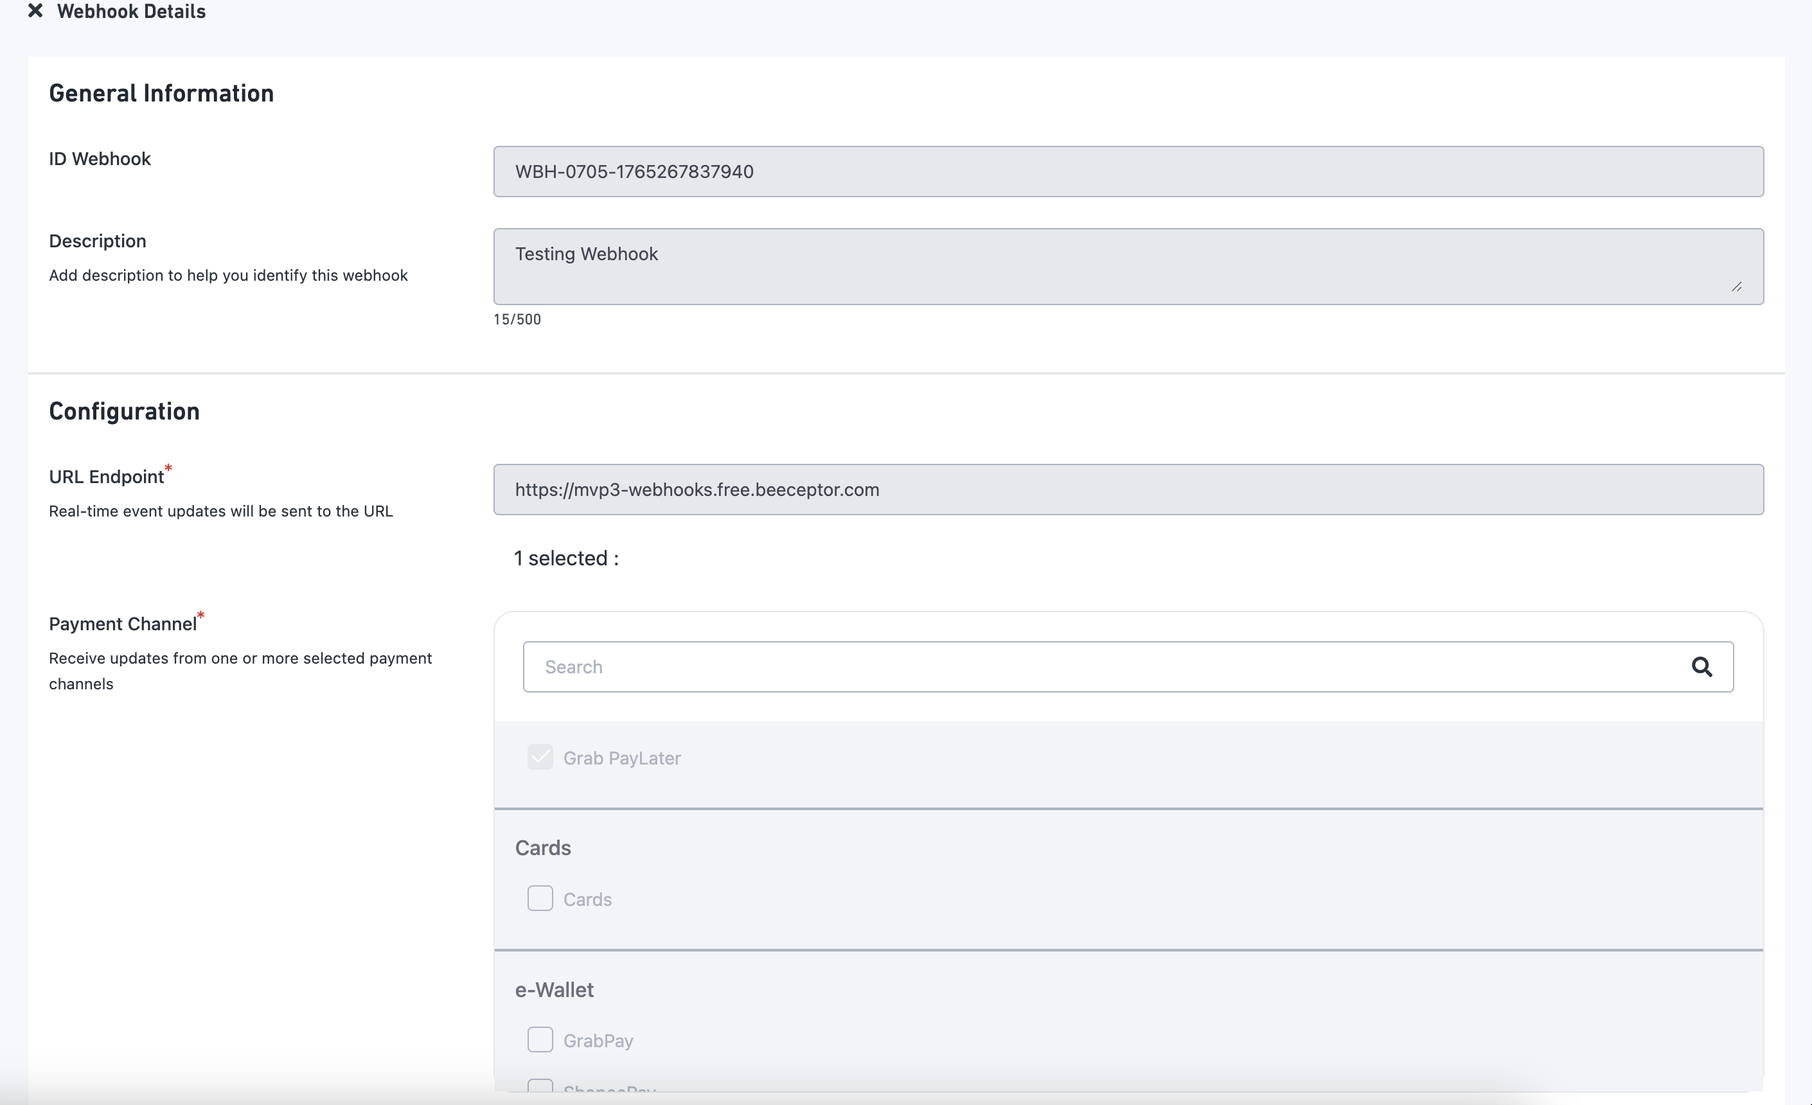Click the URL Endpoint input field
1812x1105 pixels.
coord(1127,490)
